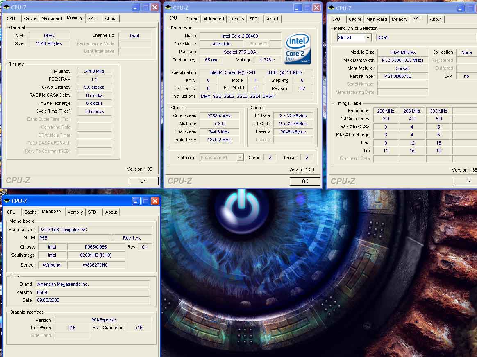477x357 pixels.
Task: Switch to Cache tab in Memory window
Action: coord(30,18)
